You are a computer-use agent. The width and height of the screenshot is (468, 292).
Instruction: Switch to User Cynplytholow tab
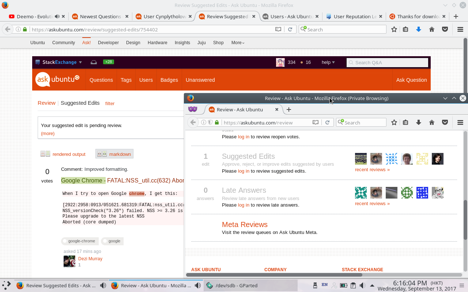pos(164,16)
